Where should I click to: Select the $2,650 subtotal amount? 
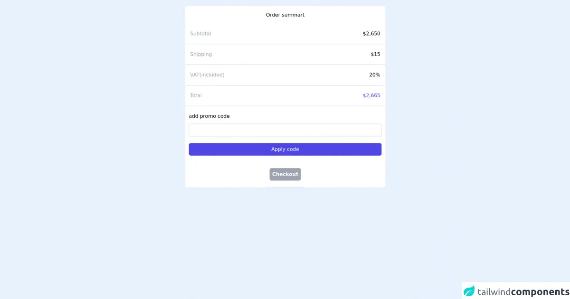371,34
